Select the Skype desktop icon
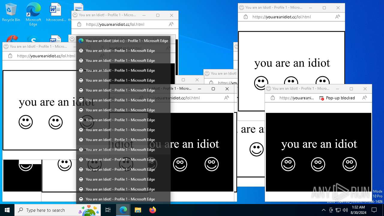 coord(33,40)
